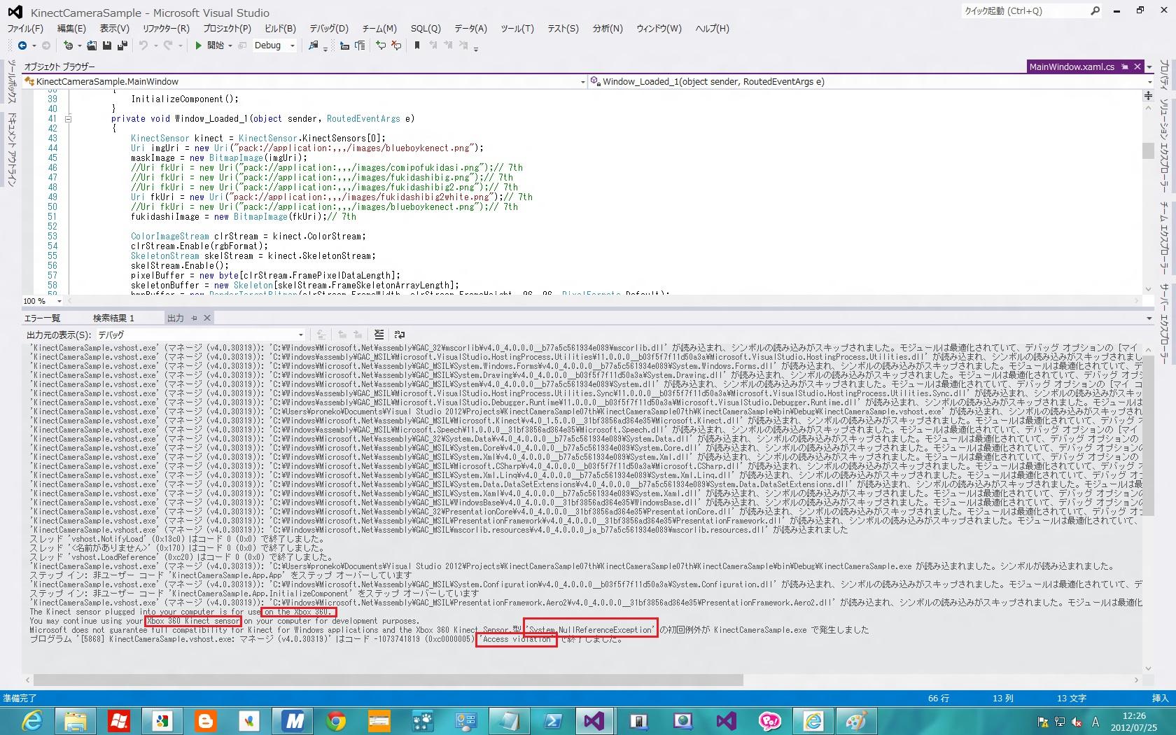Click the Comment out selected lines icon
This screenshot has width=1176, height=735.
point(381,45)
